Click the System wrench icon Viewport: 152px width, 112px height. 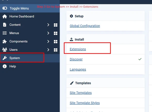[x=5, y=58]
